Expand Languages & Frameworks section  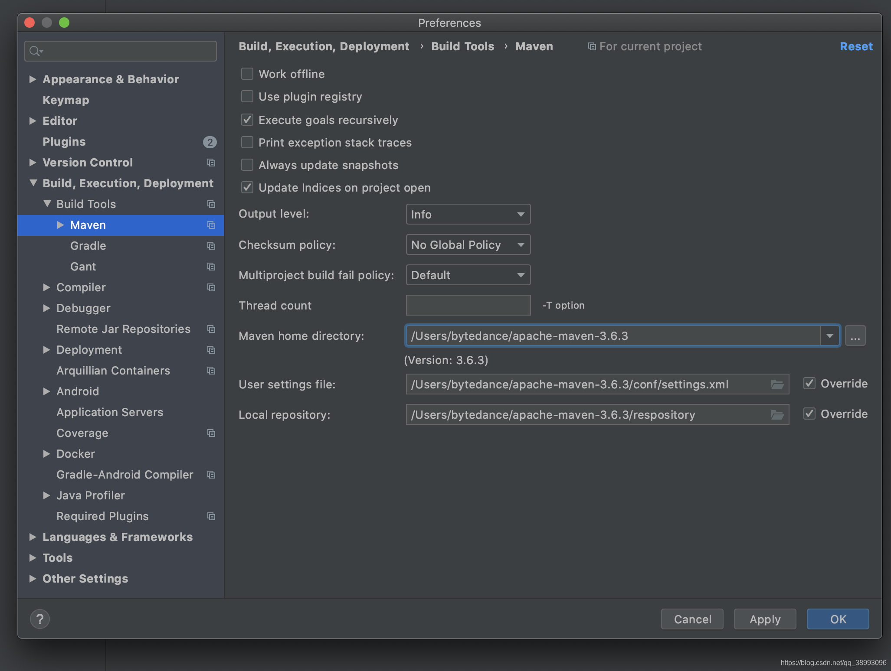click(33, 537)
